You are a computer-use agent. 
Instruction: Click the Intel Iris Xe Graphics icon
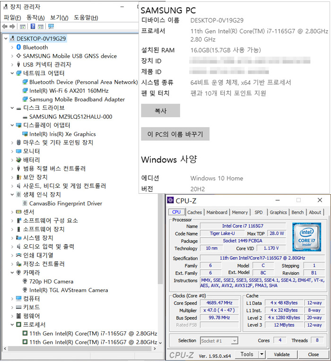click(25, 134)
